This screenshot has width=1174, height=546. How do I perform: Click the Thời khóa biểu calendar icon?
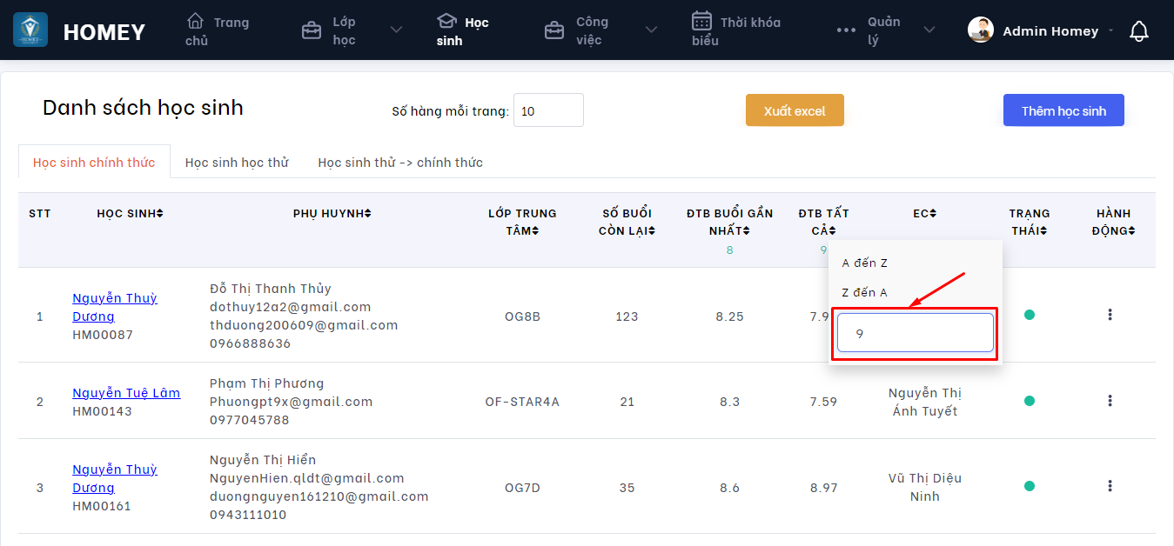pyautogui.click(x=701, y=21)
